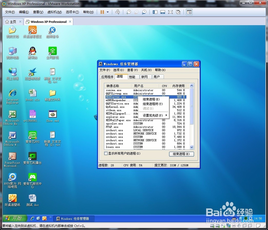Open the dropdown arrow next to pause button

click(x=108, y=12)
